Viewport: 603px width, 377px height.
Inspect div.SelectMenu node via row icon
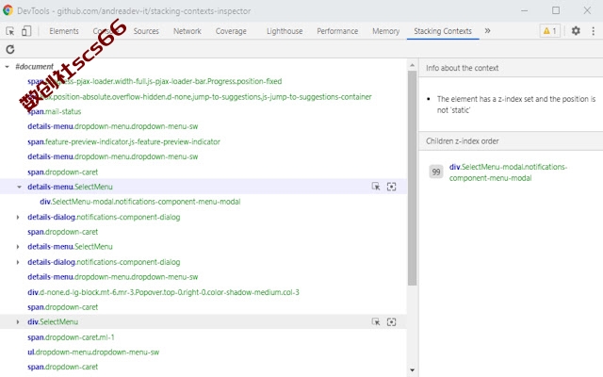click(x=376, y=322)
